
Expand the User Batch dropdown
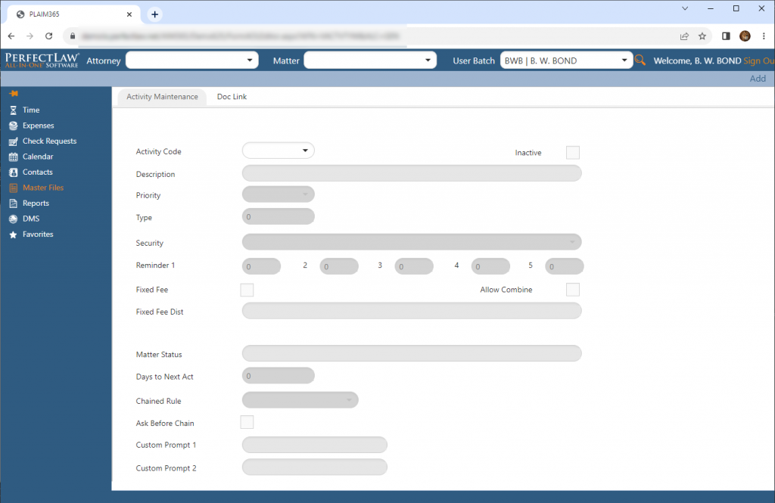[566, 61]
